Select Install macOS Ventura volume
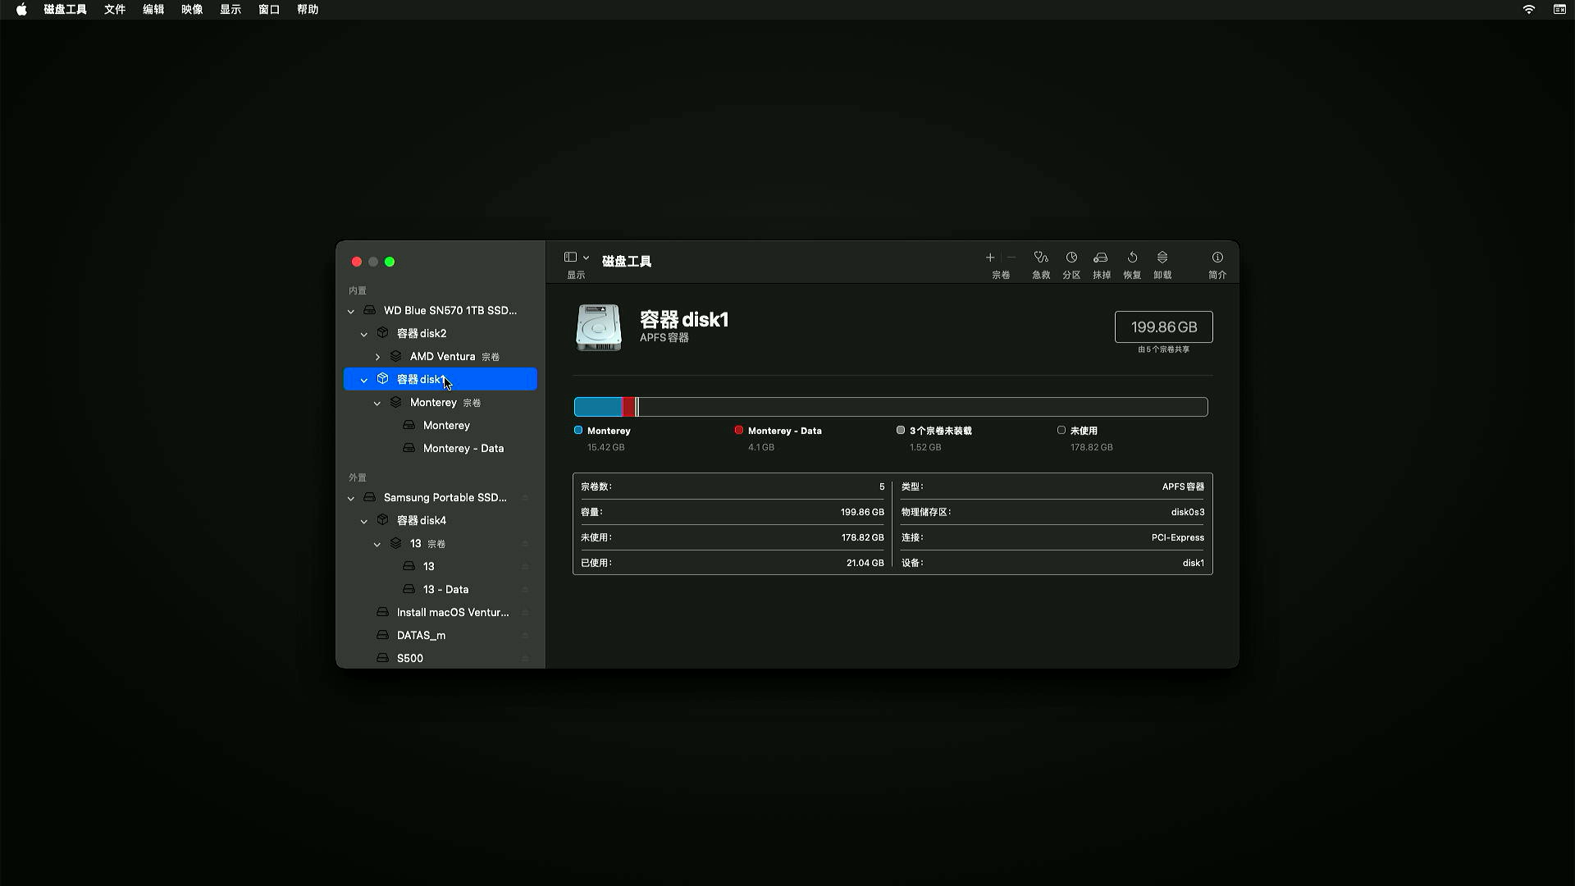1575x886 pixels. tap(441, 613)
